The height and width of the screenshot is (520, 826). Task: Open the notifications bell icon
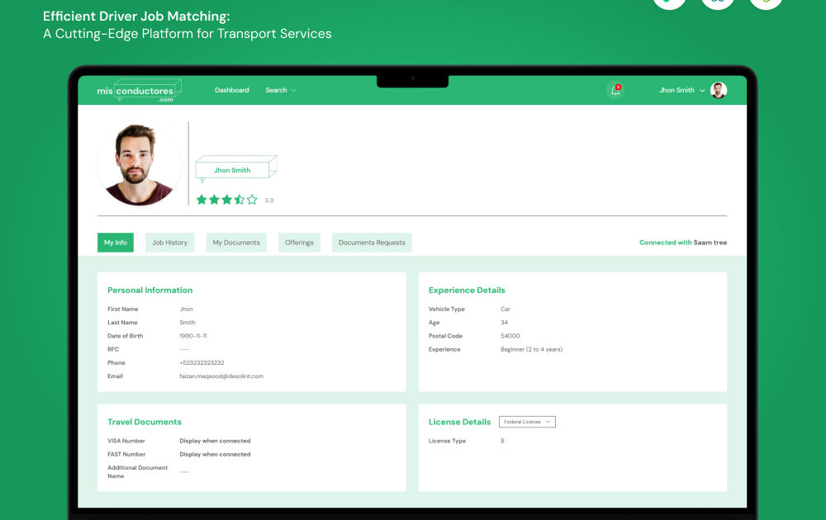click(615, 90)
